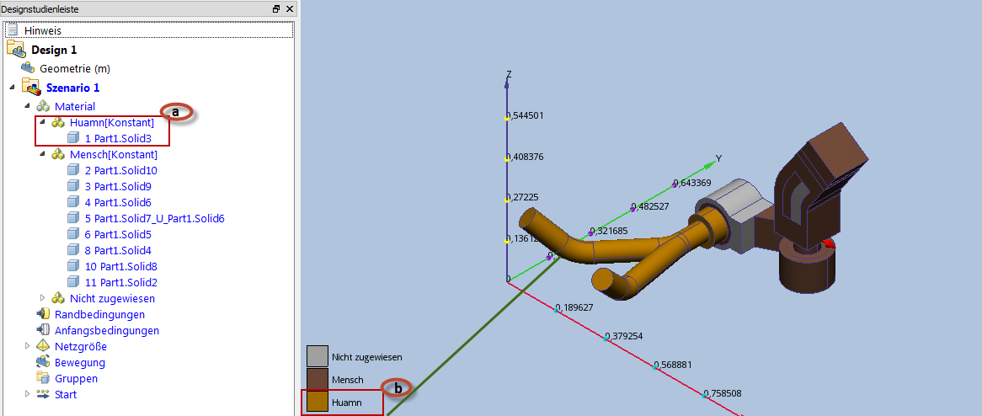Click the Netzgröße mesh icon

43,346
